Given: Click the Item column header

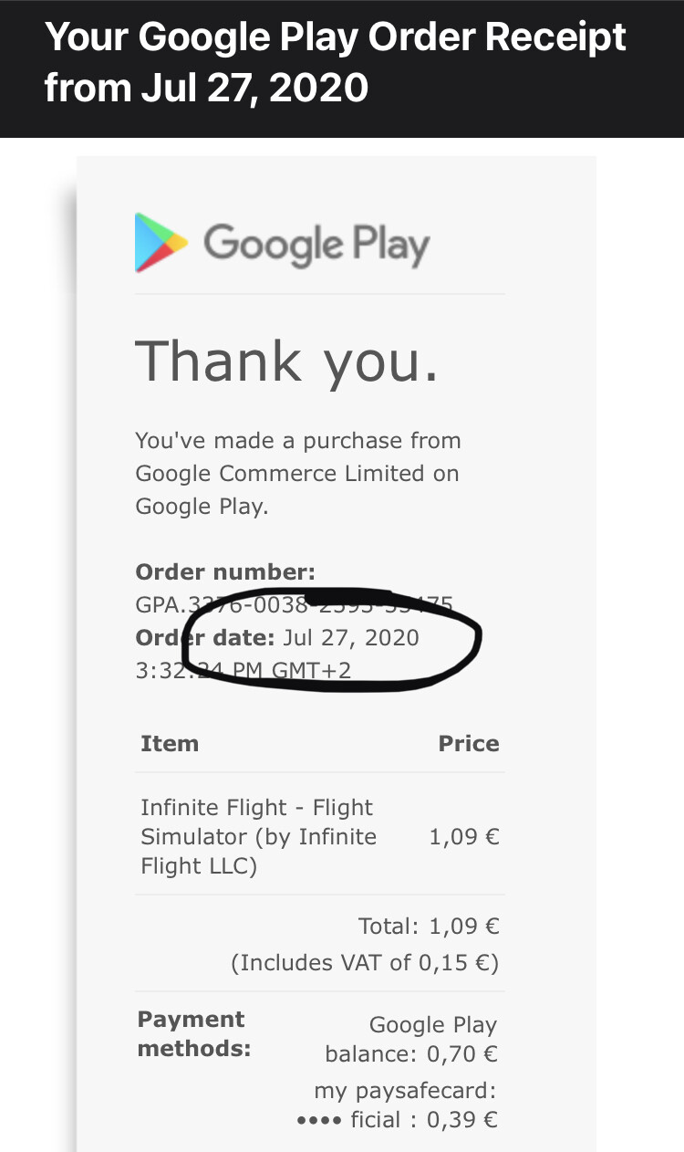Looking at the screenshot, I should tap(170, 743).
